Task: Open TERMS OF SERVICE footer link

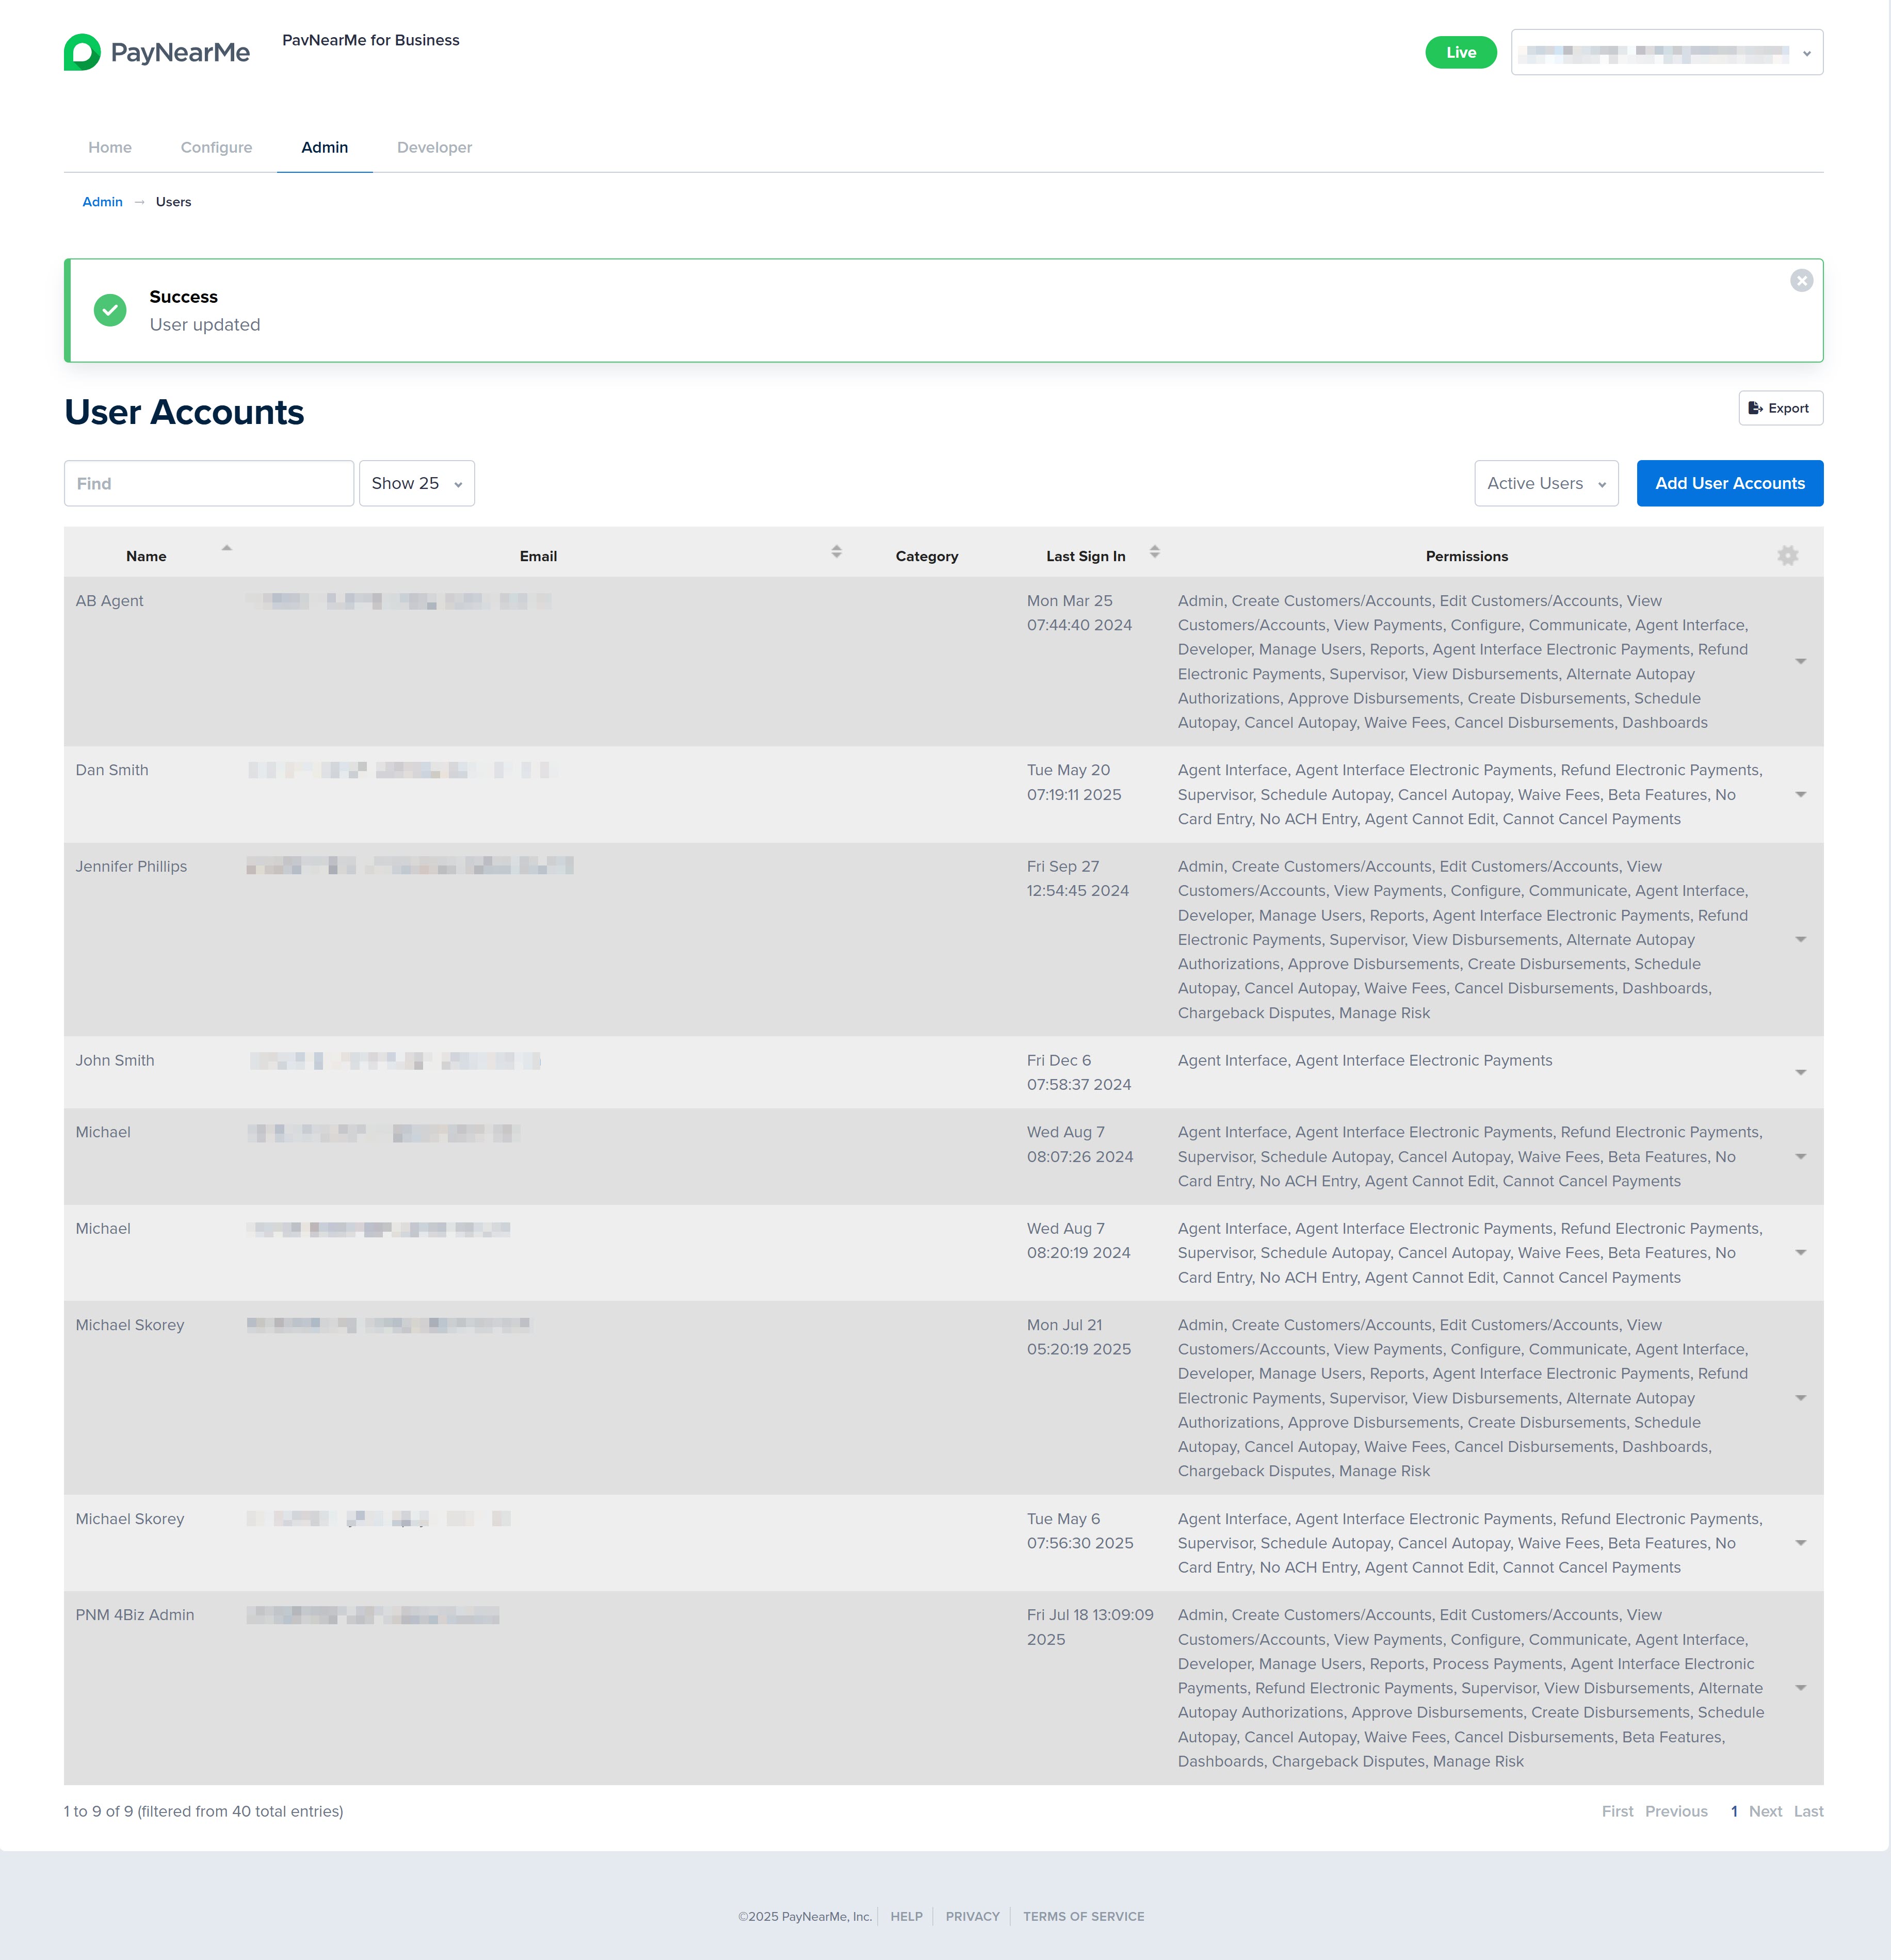Action: pyautogui.click(x=1084, y=1916)
